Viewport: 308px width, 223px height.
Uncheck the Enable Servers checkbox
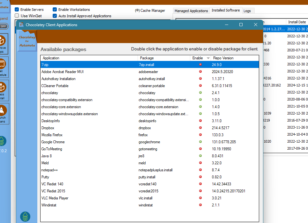[x=17, y=10]
